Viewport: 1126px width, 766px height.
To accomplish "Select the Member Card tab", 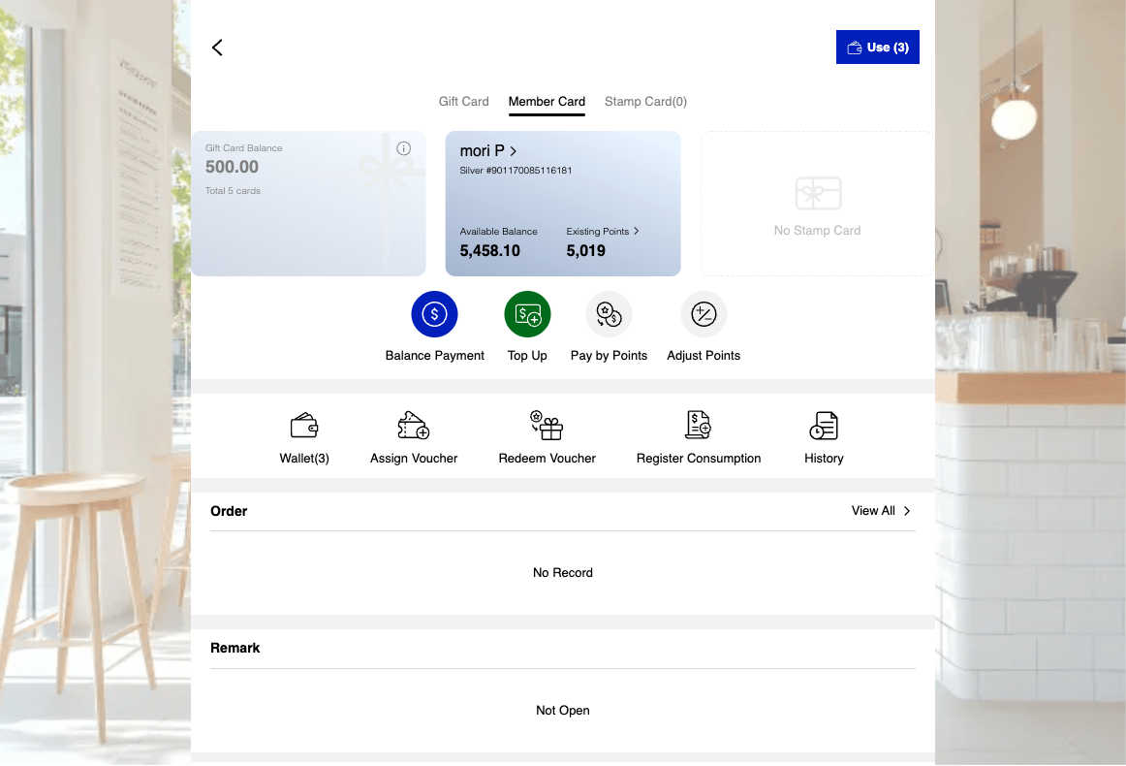I will pos(547,101).
